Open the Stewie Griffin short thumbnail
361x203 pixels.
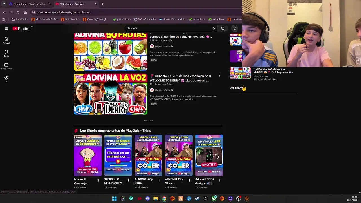(x=87, y=155)
